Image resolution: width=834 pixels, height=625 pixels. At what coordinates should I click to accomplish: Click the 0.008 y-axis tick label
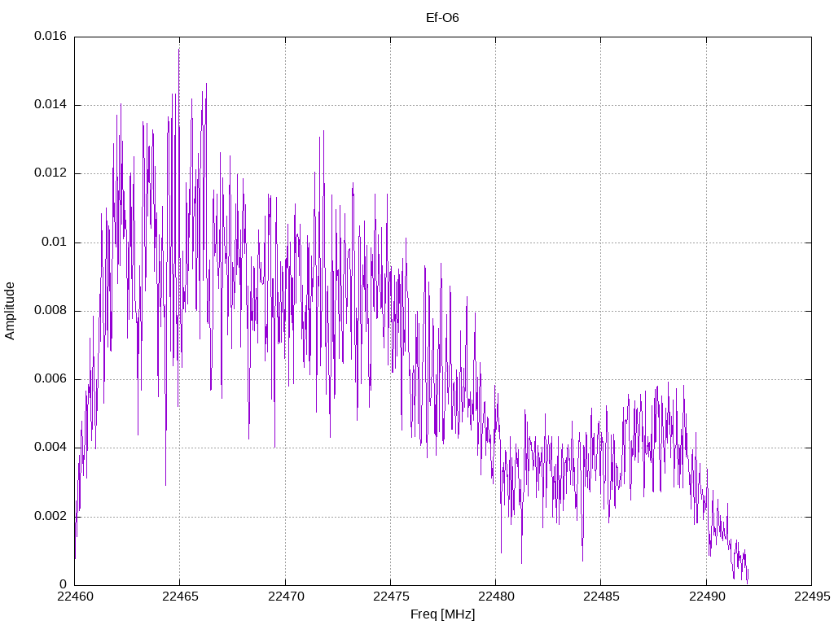point(50,311)
